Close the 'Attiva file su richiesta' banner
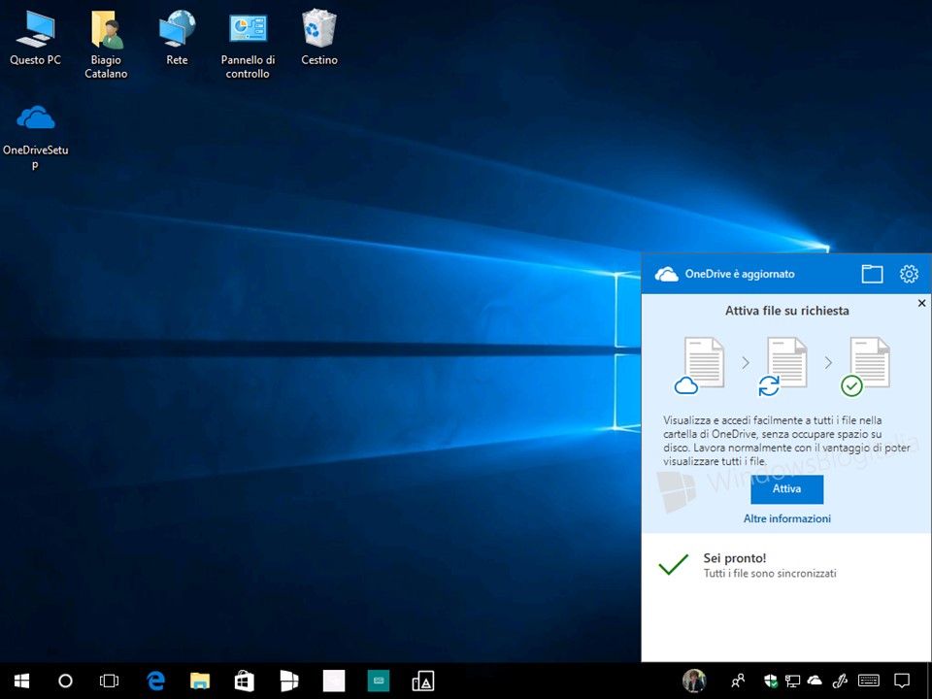The width and height of the screenshot is (932, 699). (922, 303)
